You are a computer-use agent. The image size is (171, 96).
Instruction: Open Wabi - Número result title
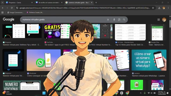[x=157, y=45]
